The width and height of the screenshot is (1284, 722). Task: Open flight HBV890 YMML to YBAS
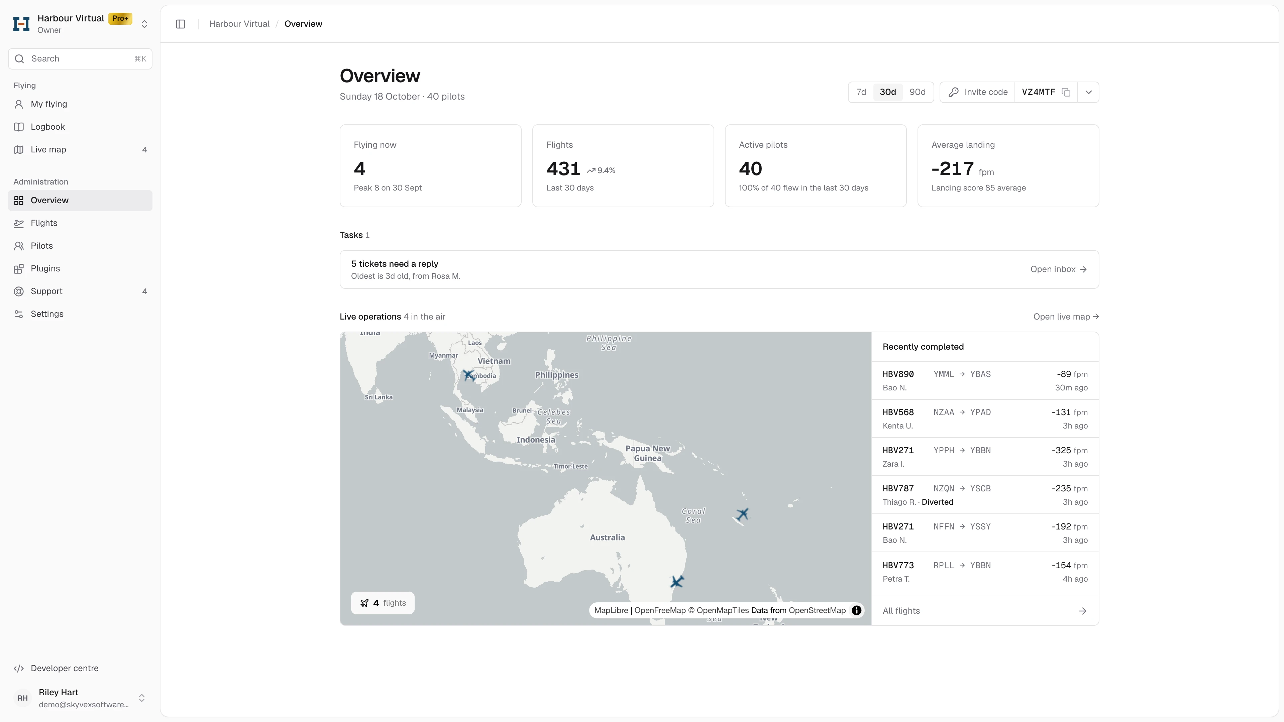pyautogui.click(x=985, y=381)
